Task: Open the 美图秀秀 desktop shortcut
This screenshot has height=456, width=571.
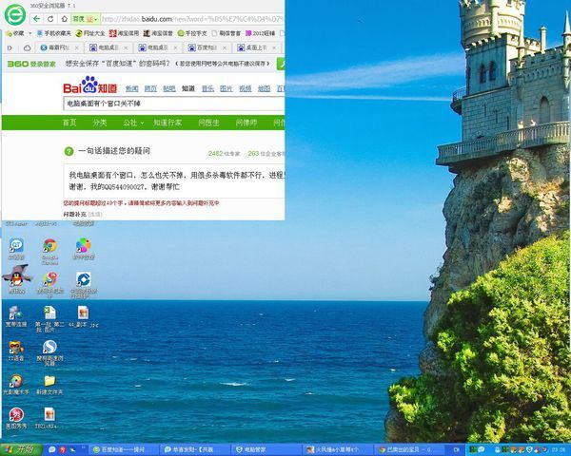Action: pyautogui.click(x=16, y=418)
